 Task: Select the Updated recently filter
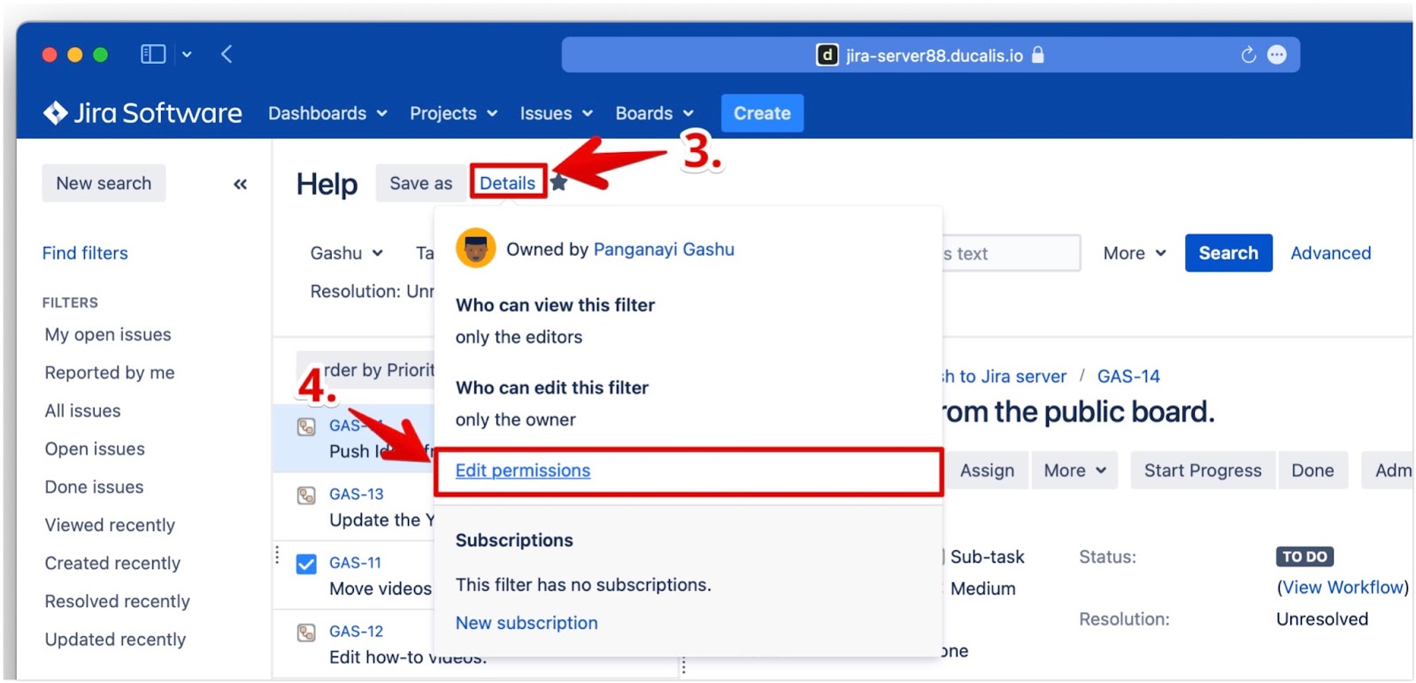coord(115,639)
